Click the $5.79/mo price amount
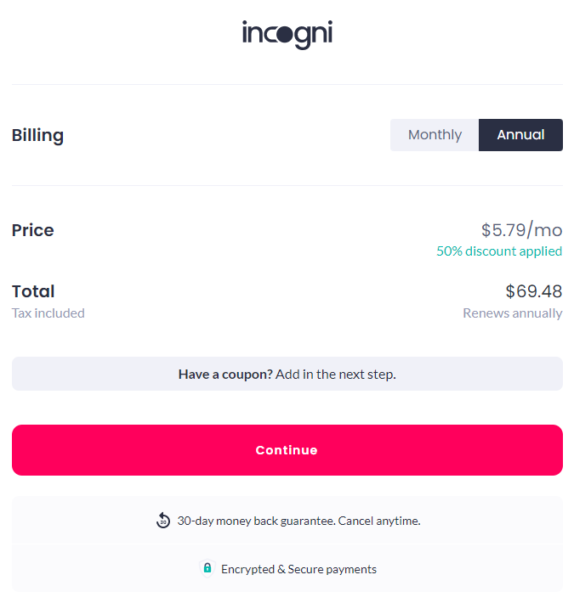 pyautogui.click(x=521, y=229)
